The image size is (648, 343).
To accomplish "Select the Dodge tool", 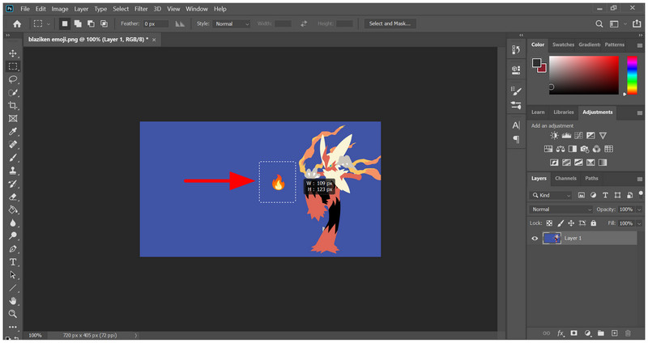I will coord(13,235).
